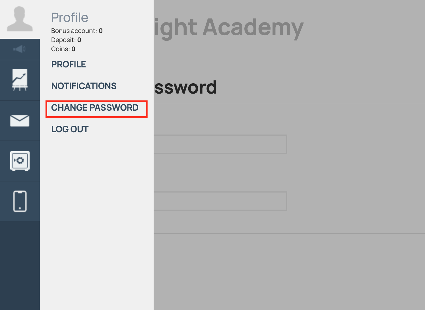Click the partially hidden password heading
Viewport: 425px width, 310px height.
click(185, 87)
